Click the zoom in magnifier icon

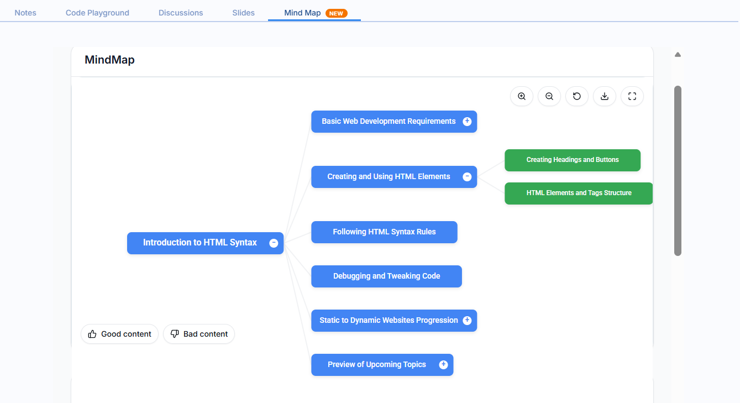coord(521,96)
